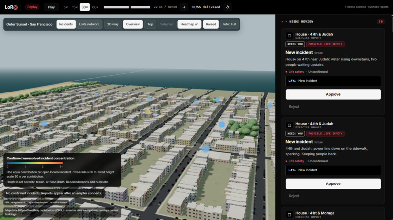Click the yellow incident marker on the map

(x=148, y=111)
